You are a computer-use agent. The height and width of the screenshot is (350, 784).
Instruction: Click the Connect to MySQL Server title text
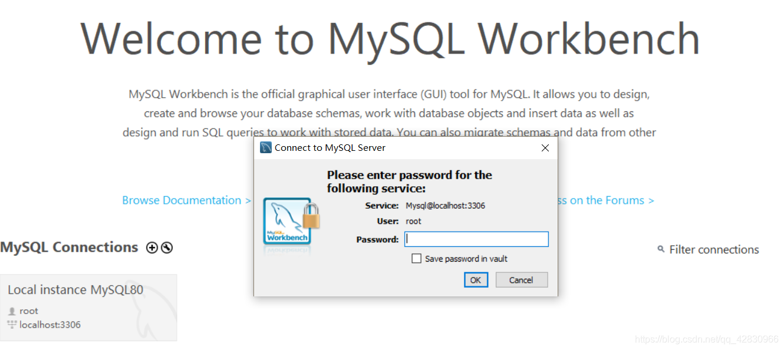click(330, 148)
